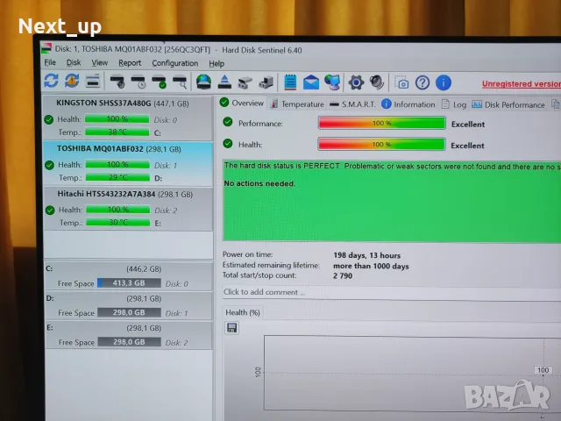Click the globe on disk toolbar icon
This screenshot has height=421, width=561.
203,82
